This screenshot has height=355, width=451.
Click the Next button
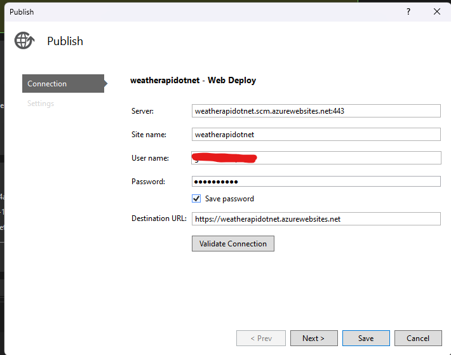coord(314,338)
